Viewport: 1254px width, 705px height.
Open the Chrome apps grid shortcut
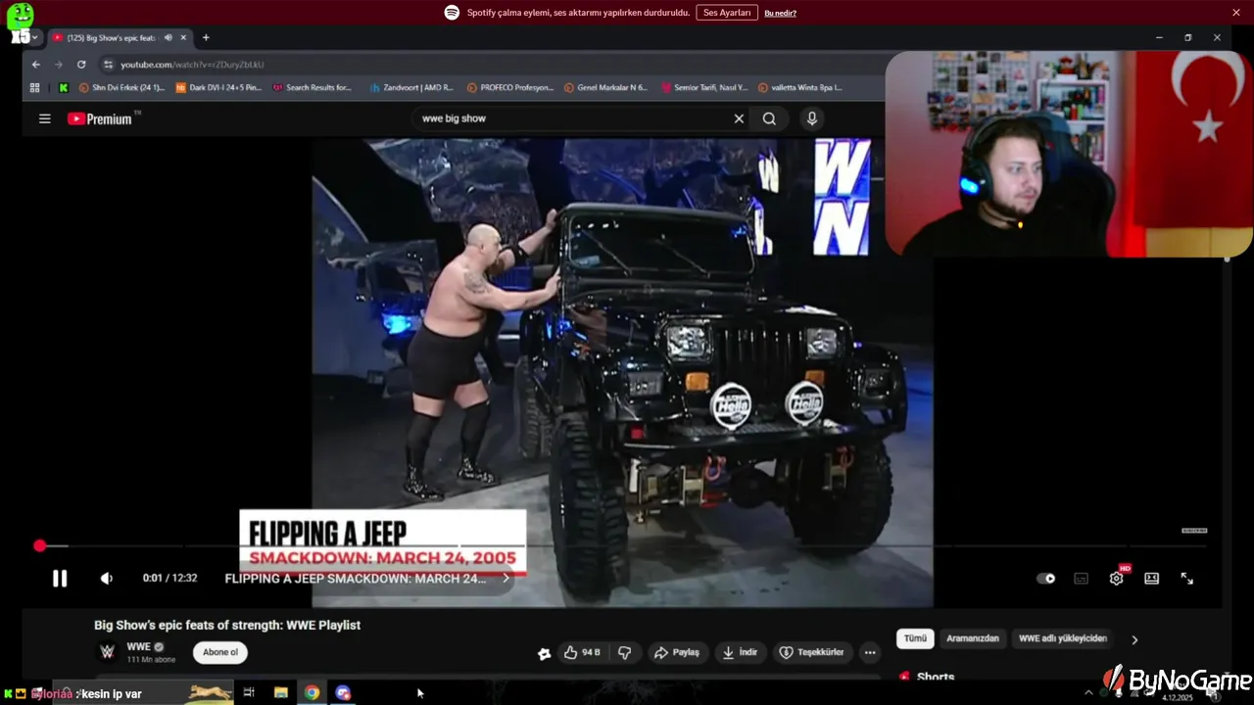click(35, 87)
